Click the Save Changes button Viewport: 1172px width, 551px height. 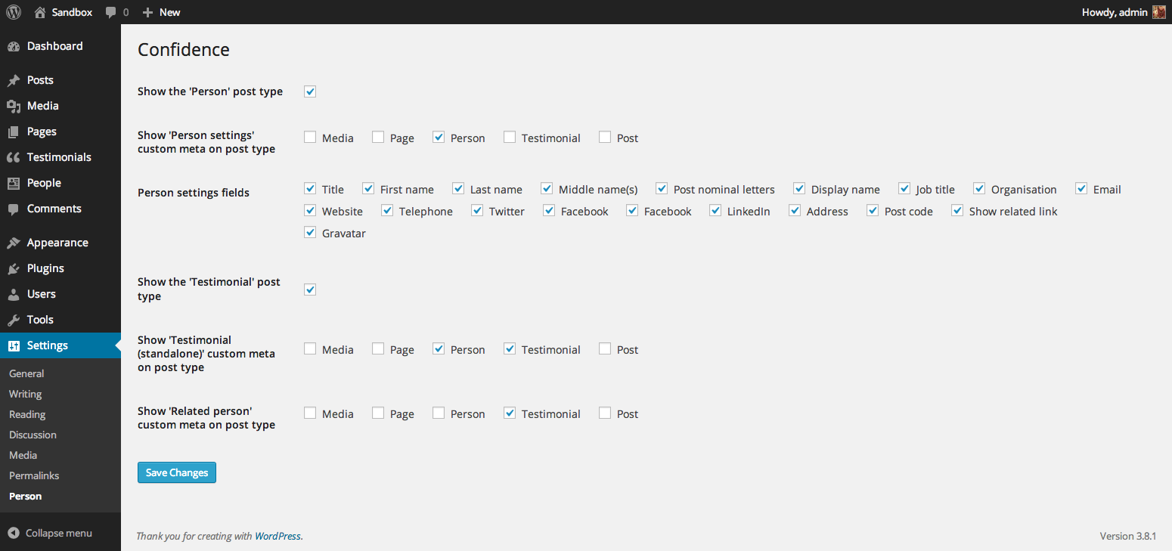point(177,472)
